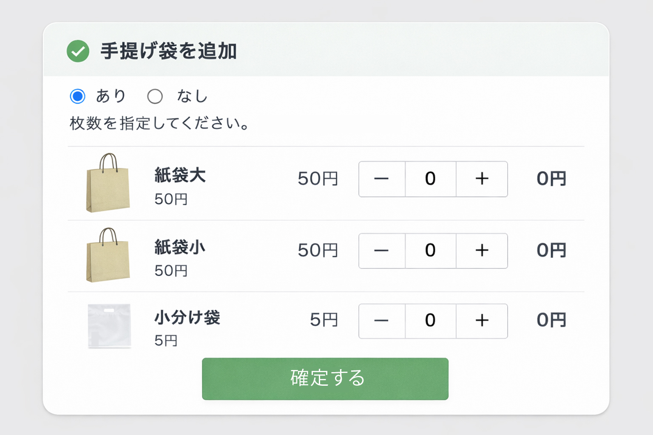Decrease 小分け袋 quantity with minus button
The height and width of the screenshot is (435, 653).
point(382,321)
